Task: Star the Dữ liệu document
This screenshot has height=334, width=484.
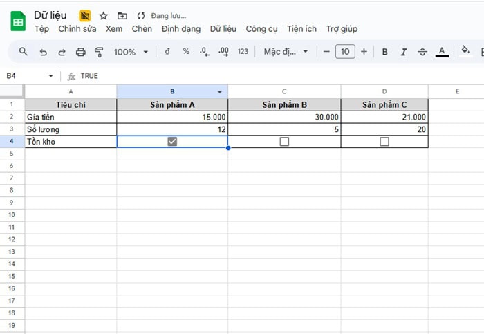Action: [104, 16]
